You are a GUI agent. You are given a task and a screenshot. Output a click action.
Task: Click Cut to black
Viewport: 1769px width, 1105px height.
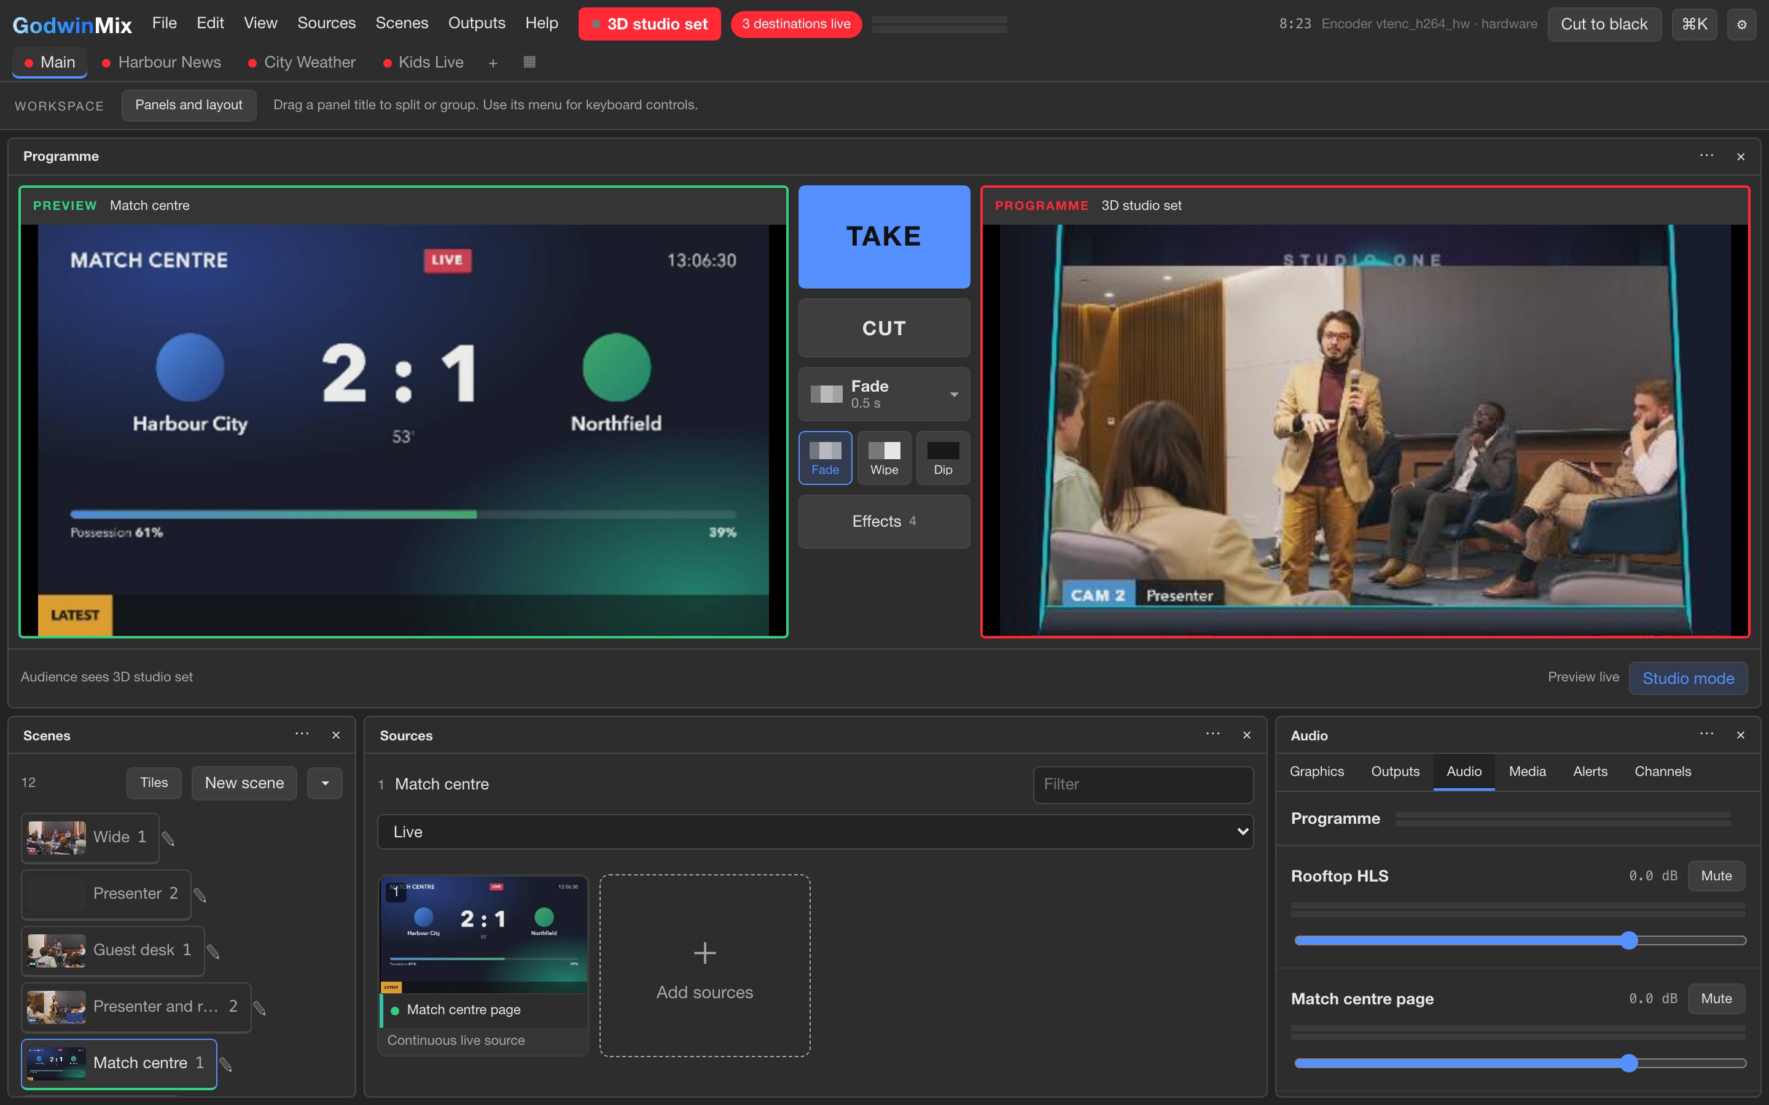(1604, 24)
